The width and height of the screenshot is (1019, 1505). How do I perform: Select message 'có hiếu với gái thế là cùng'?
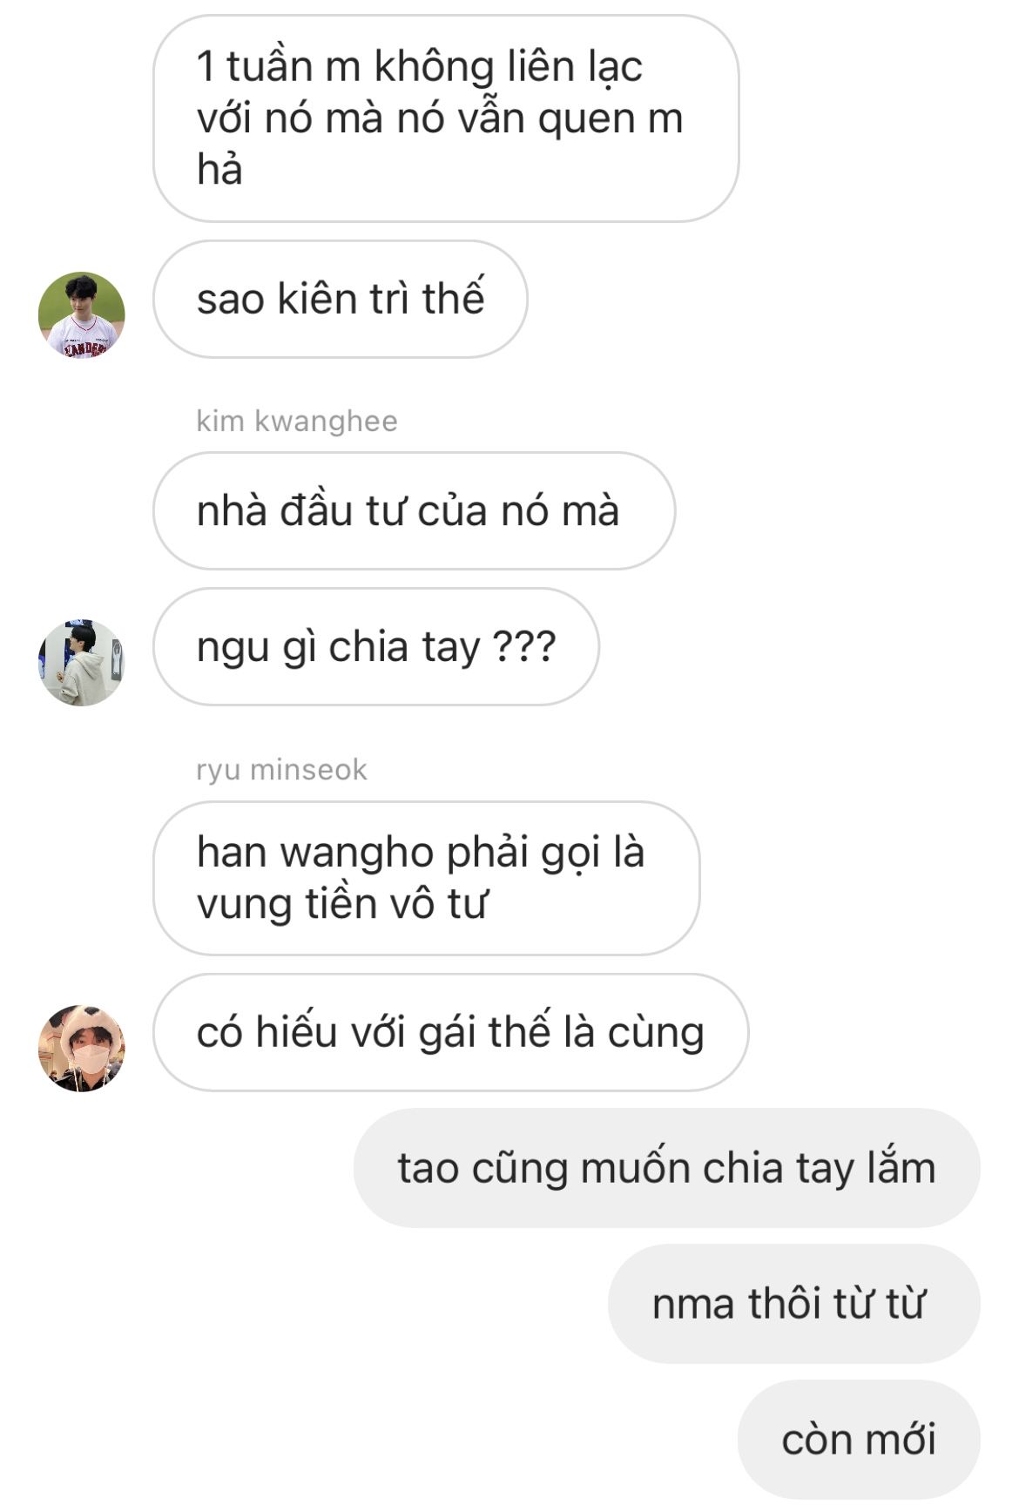click(451, 1032)
